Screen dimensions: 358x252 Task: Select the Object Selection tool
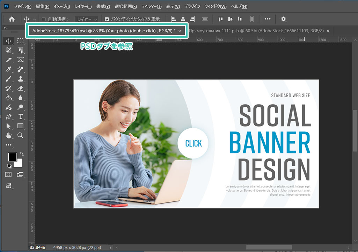click(20, 50)
